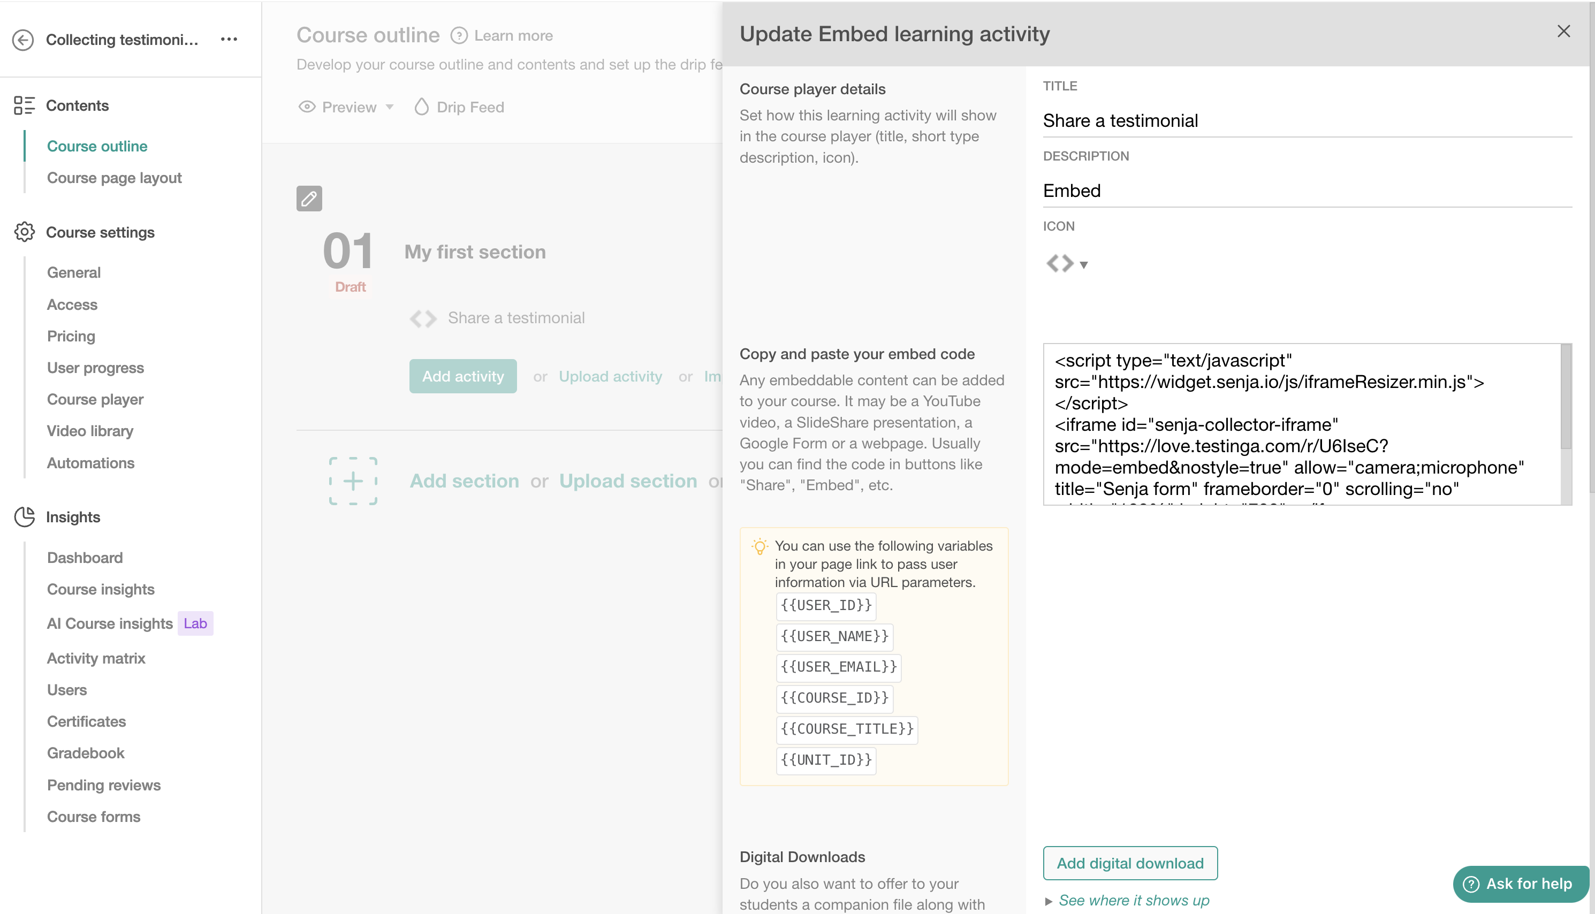Click the Insights pie chart icon
Image resolution: width=1595 pixels, height=914 pixels.
[24, 516]
